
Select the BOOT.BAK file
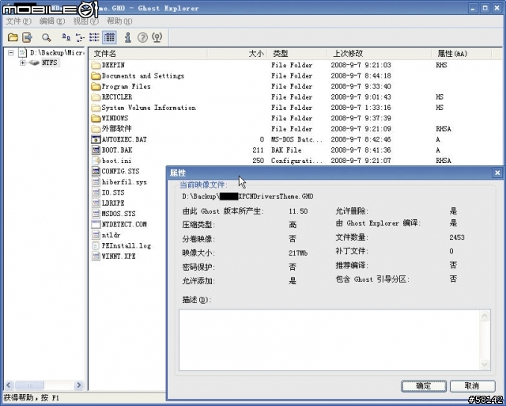point(112,150)
